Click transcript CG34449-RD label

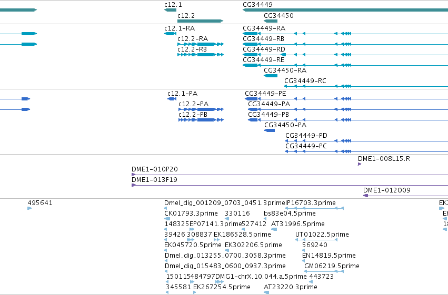[x=264, y=49]
